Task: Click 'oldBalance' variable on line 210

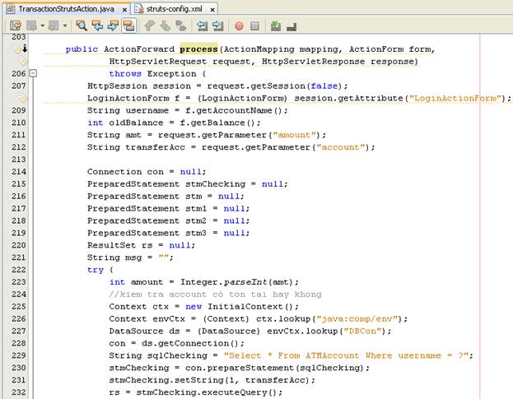Action: pos(136,123)
